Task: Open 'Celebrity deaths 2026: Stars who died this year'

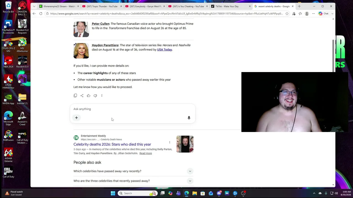Action: pos(112,144)
